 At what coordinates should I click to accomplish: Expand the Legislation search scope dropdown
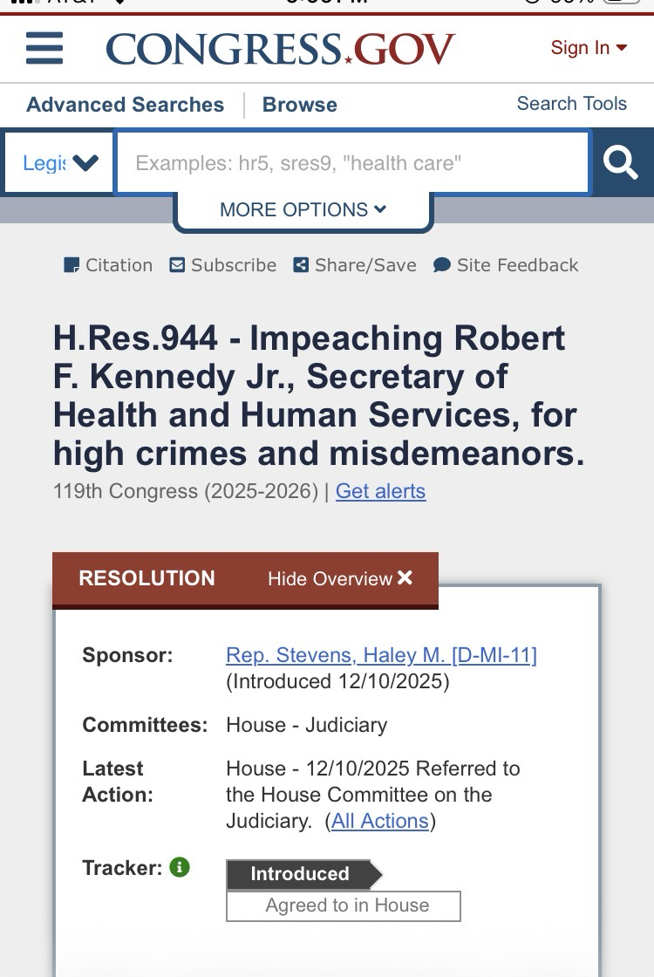coord(59,163)
